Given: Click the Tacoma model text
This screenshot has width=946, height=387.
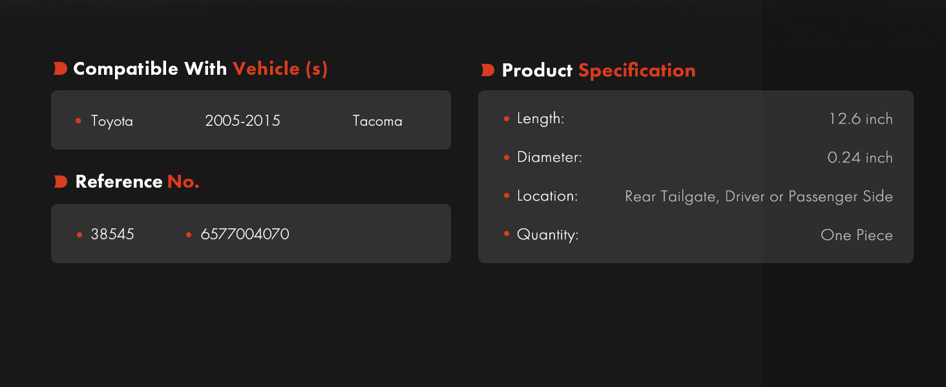Looking at the screenshot, I should 377,121.
